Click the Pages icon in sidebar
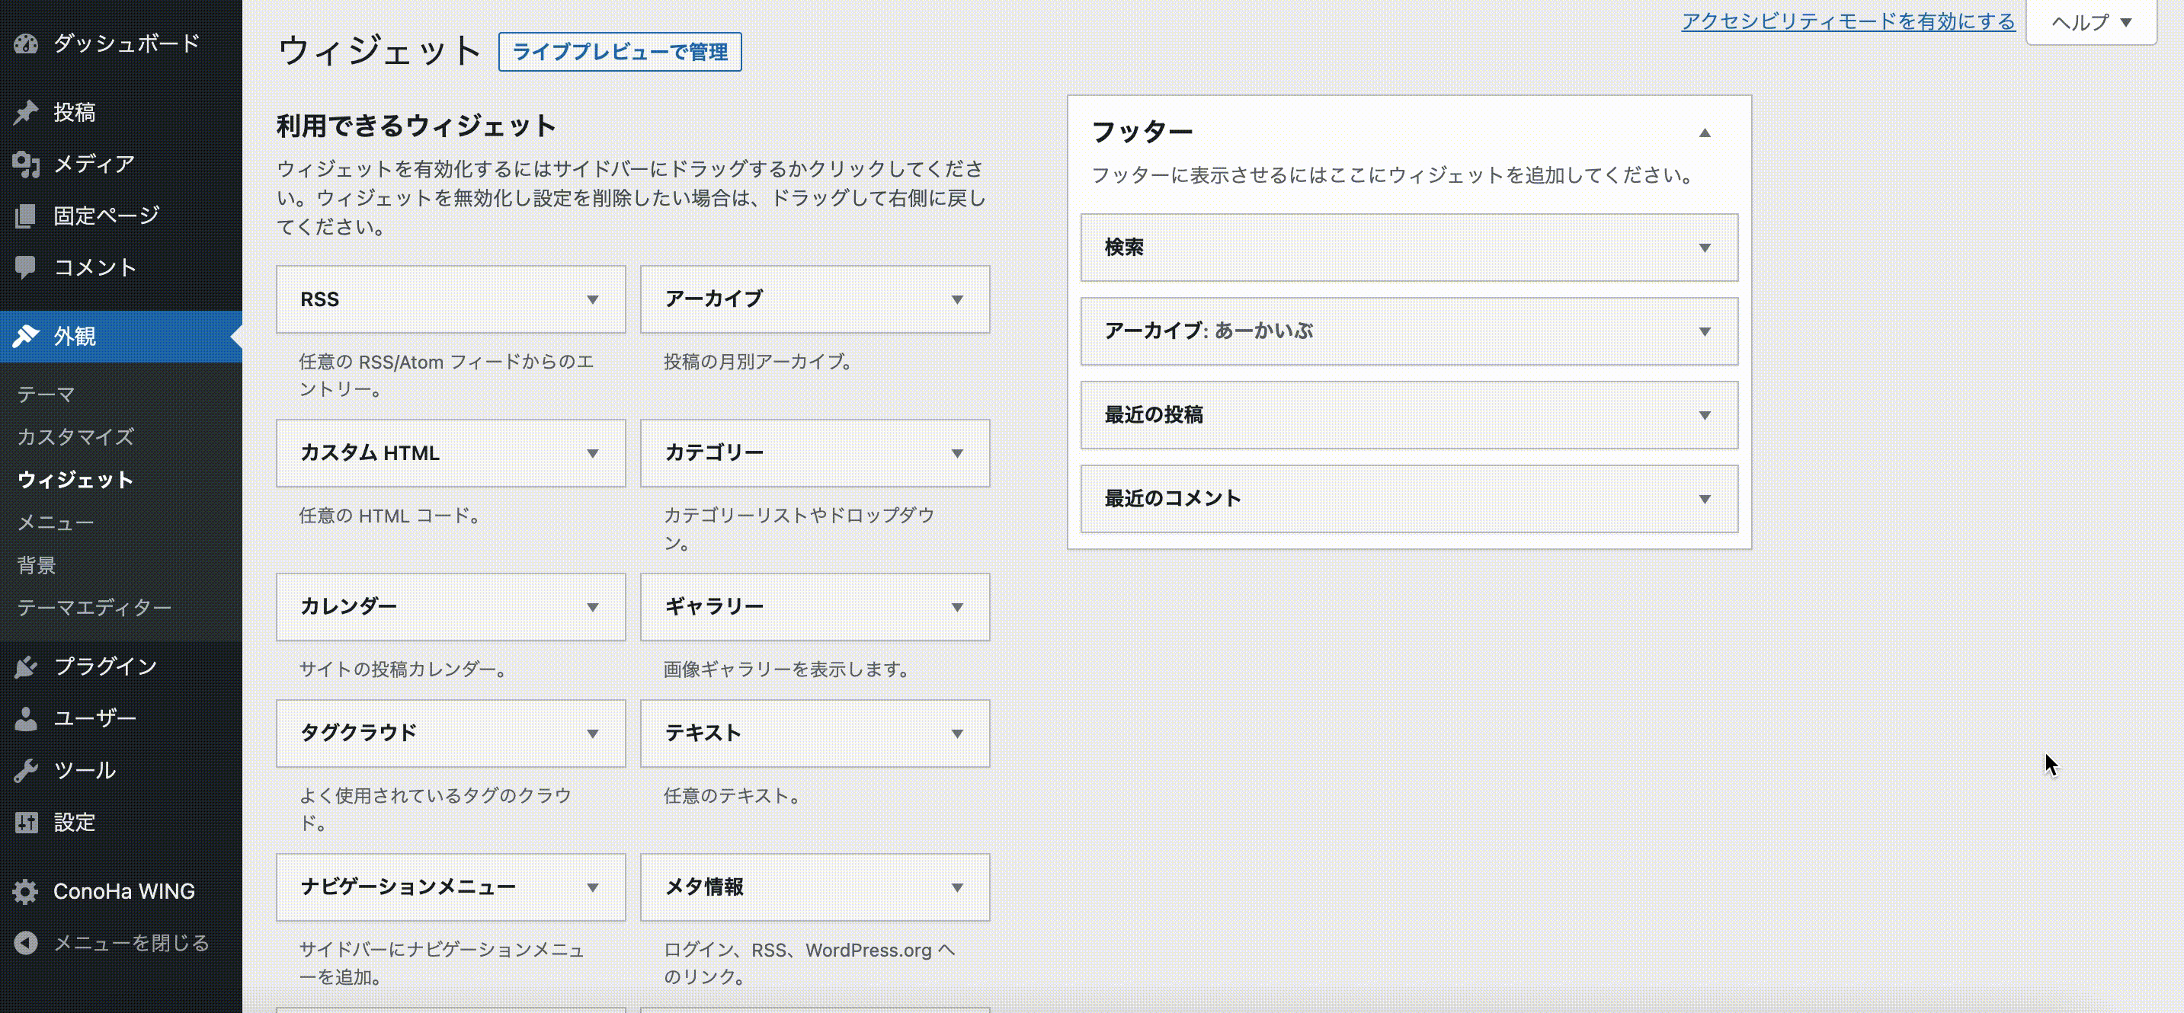 [25, 216]
